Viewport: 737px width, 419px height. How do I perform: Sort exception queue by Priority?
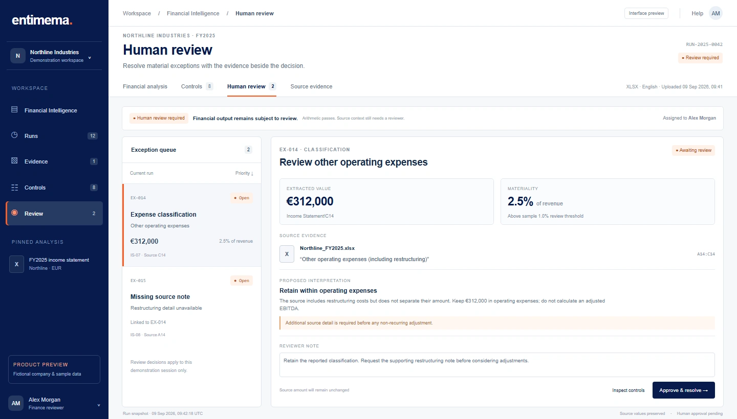click(244, 173)
